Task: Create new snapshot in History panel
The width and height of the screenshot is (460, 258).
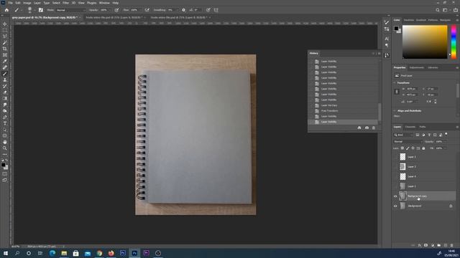Action: [x=367, y=128]
